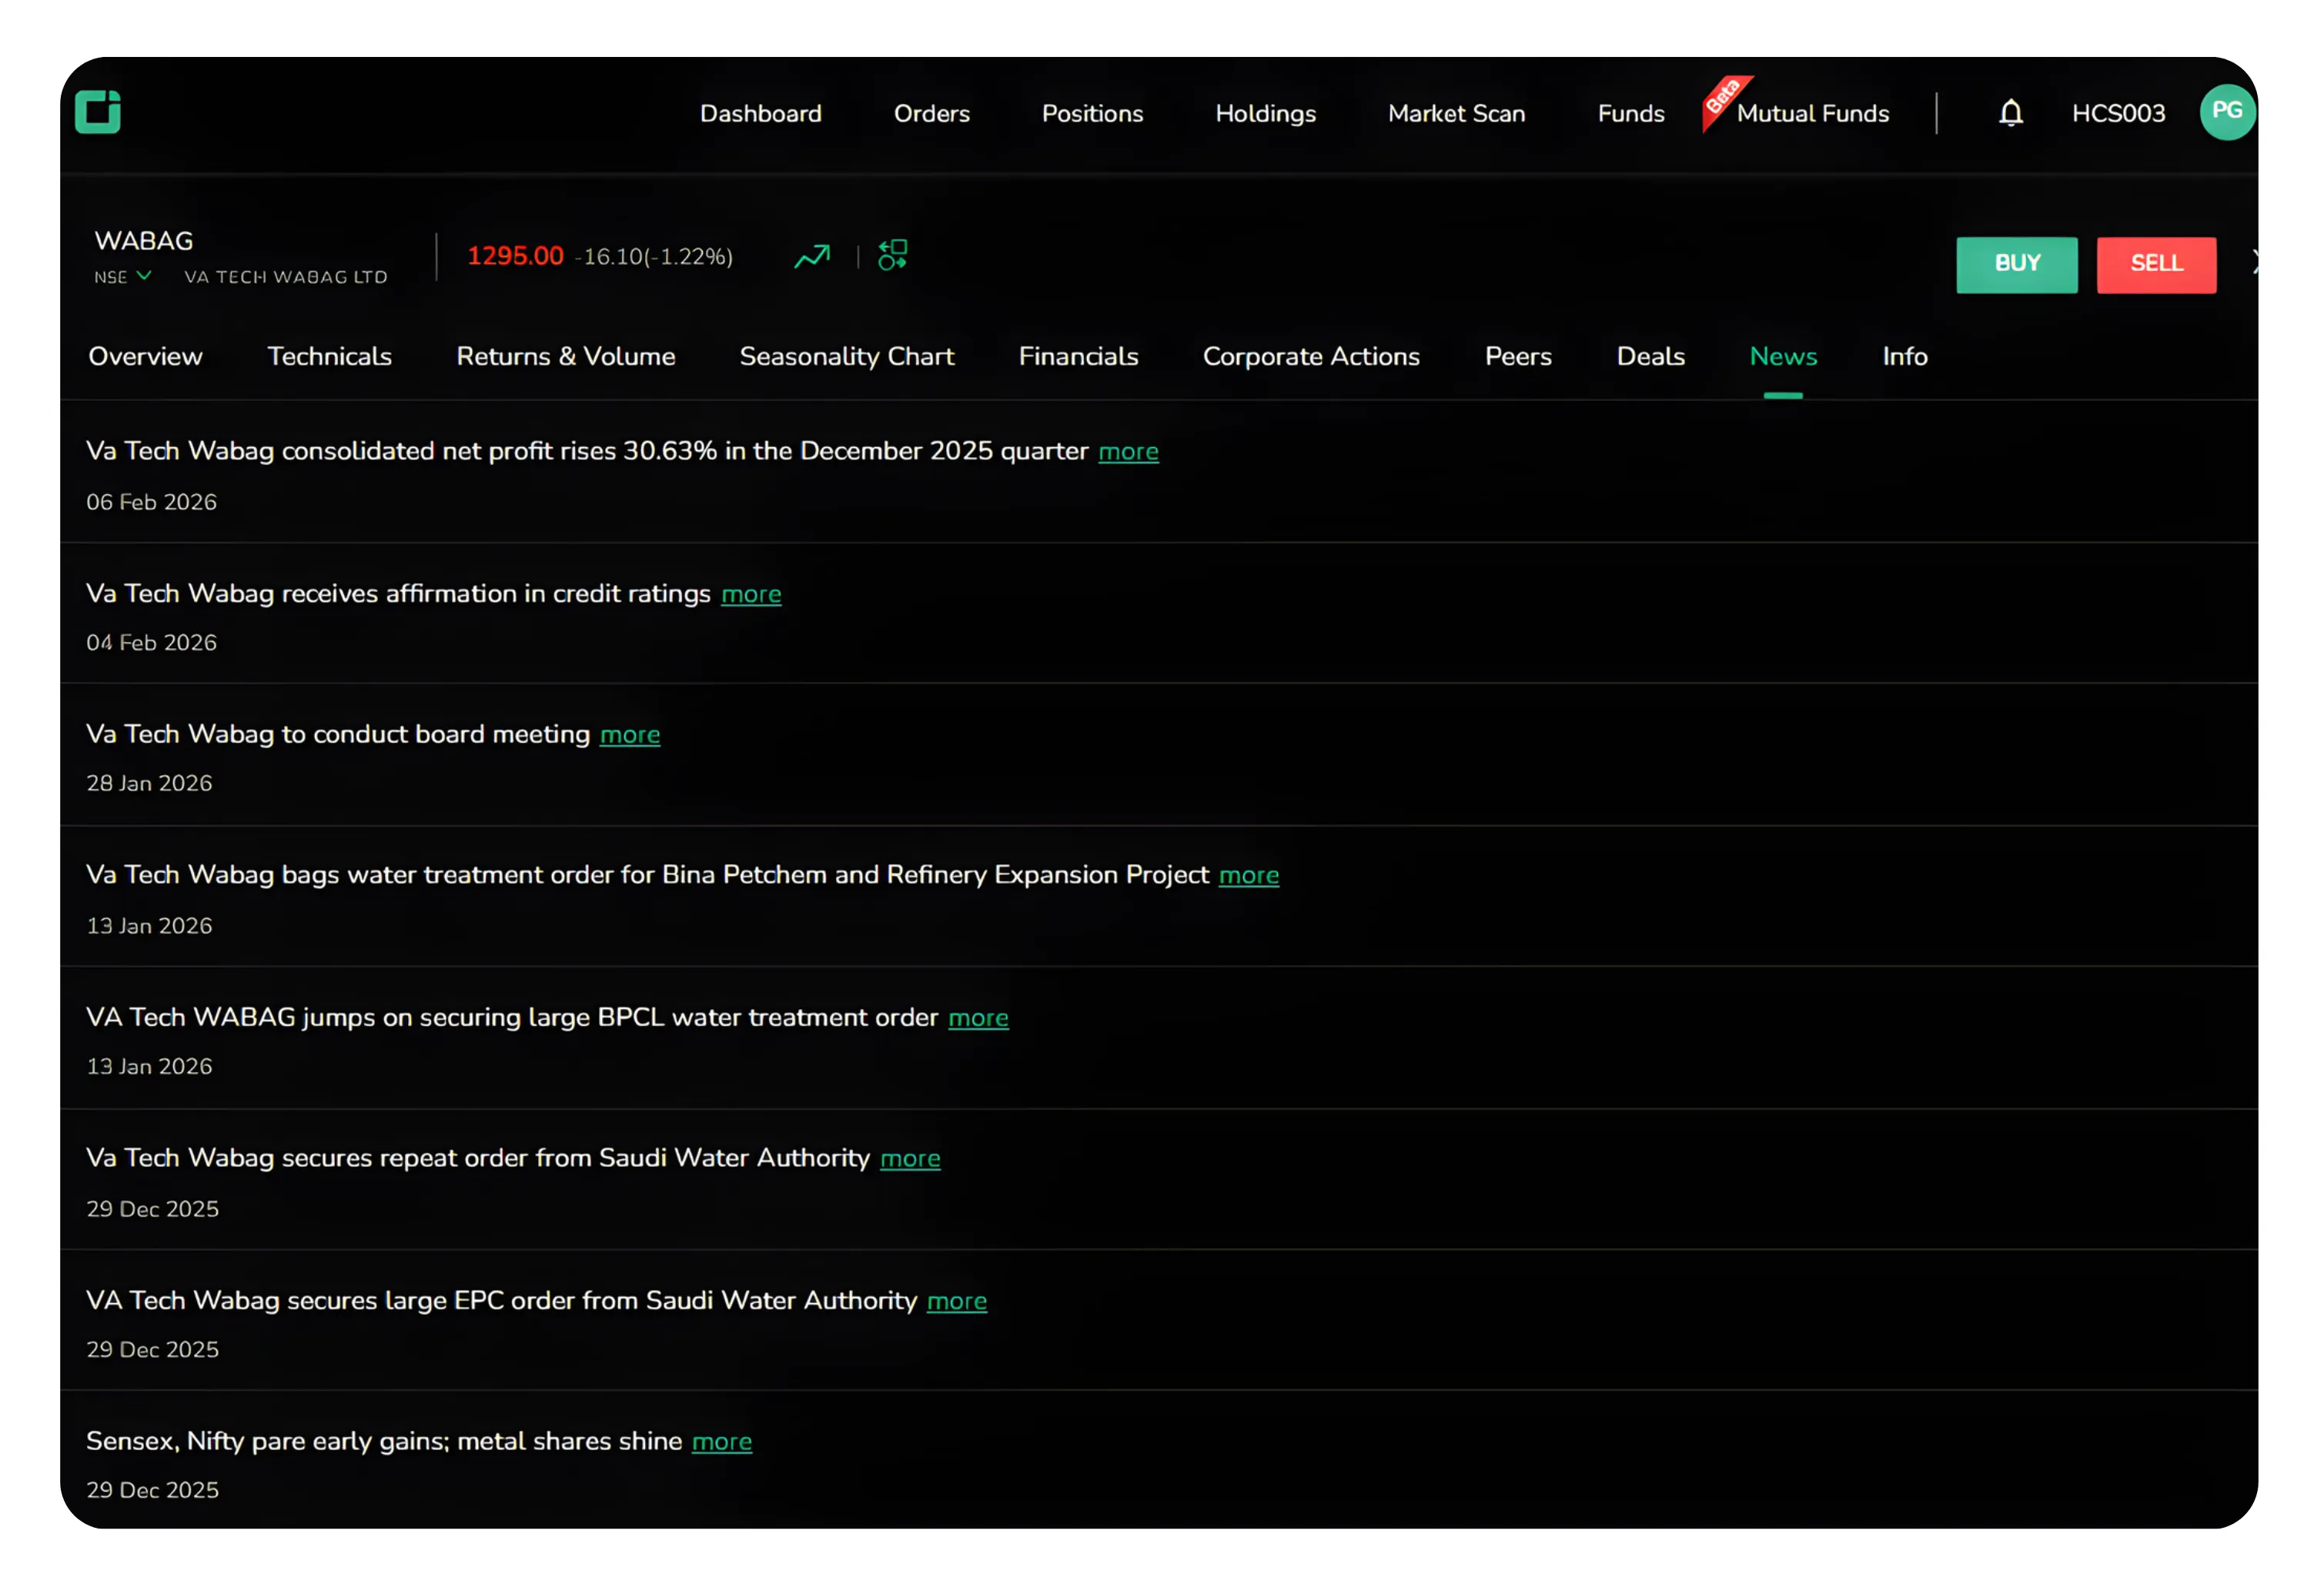Select the Corporate Actions tab
Image resolution: width=2324 pixels, height=1584 pixels.
1311,356
